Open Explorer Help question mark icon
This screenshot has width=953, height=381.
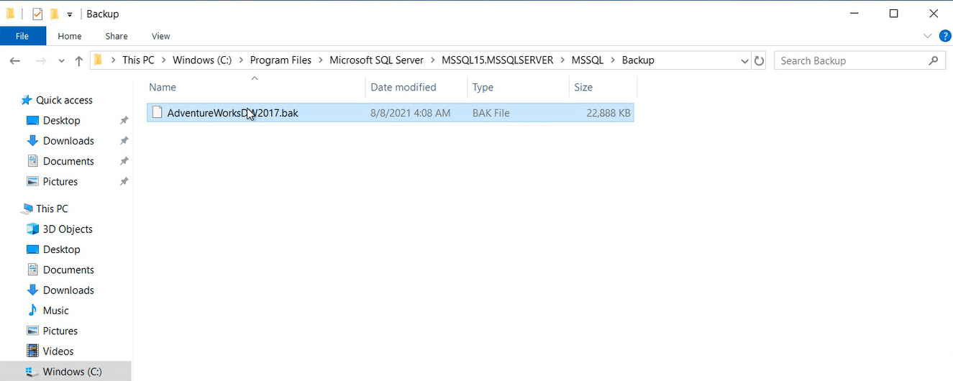click(x=945, y=36)
